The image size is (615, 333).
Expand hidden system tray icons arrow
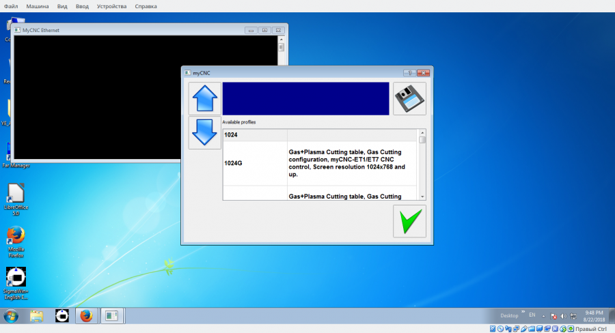(x=543, y=316)
